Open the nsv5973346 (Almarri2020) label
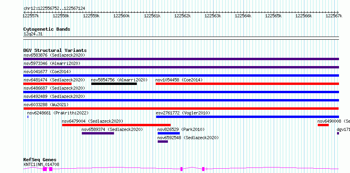The height and width of the screenshot is (173, 350). pos(52,63)
